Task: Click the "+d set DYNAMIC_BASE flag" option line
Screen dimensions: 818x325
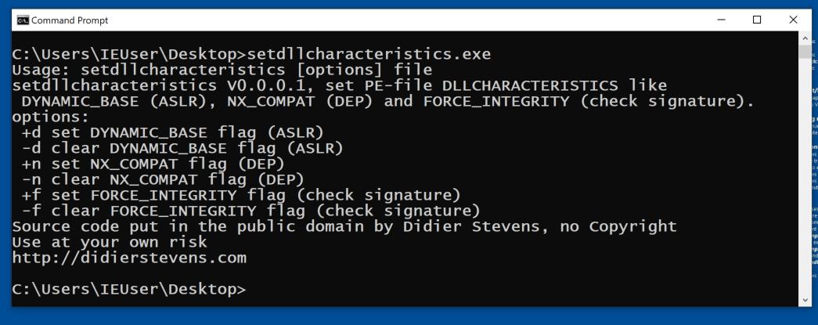Action: point(172,132)
